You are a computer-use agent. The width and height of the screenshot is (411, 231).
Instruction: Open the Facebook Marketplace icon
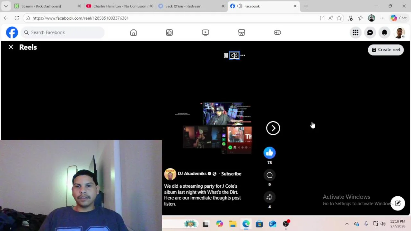241,32
